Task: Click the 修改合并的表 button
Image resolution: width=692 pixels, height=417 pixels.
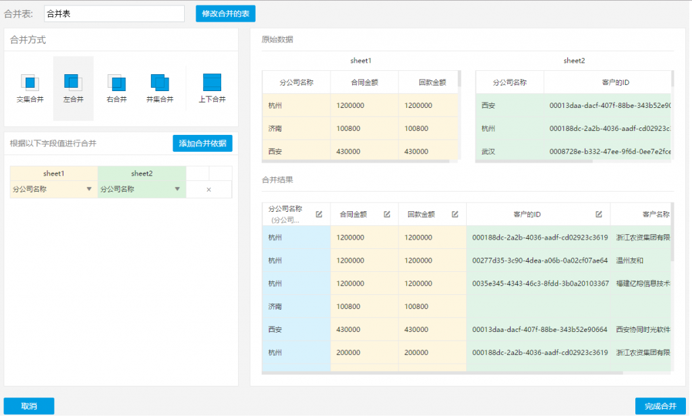Action: click(225, 13)
